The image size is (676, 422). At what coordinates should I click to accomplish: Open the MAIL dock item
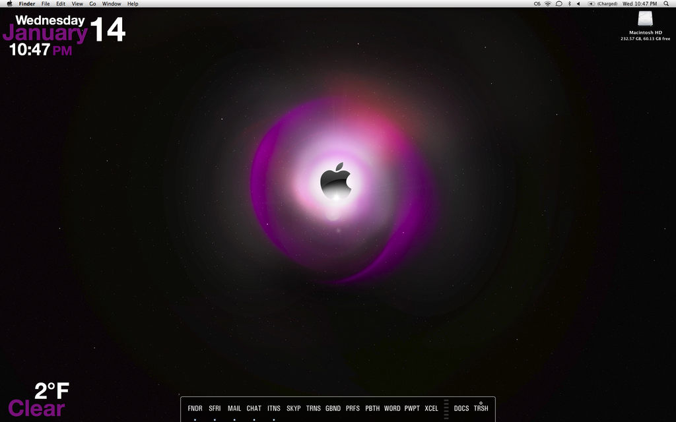(234, 408)
